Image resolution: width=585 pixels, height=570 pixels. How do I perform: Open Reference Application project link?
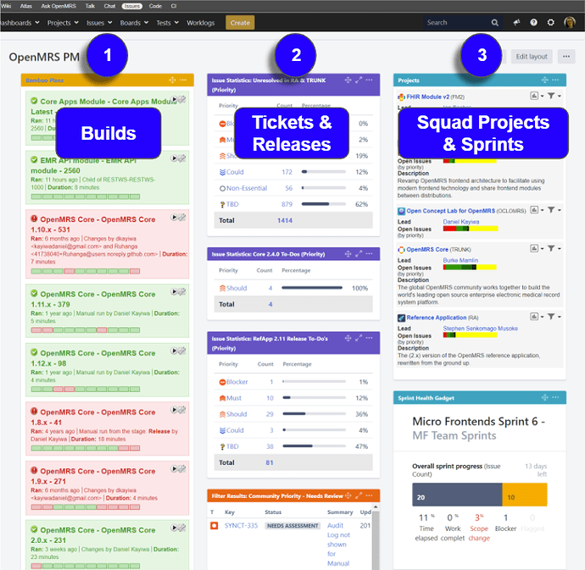pos(436,318)
